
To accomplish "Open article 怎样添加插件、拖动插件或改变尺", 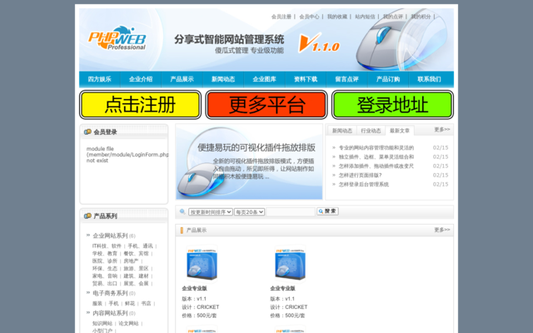I will click(x=376, y=166).
